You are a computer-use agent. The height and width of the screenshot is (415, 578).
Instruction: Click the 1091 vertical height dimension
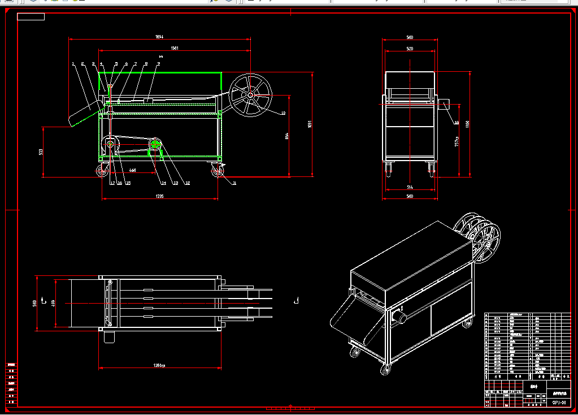tap(310, 124)
